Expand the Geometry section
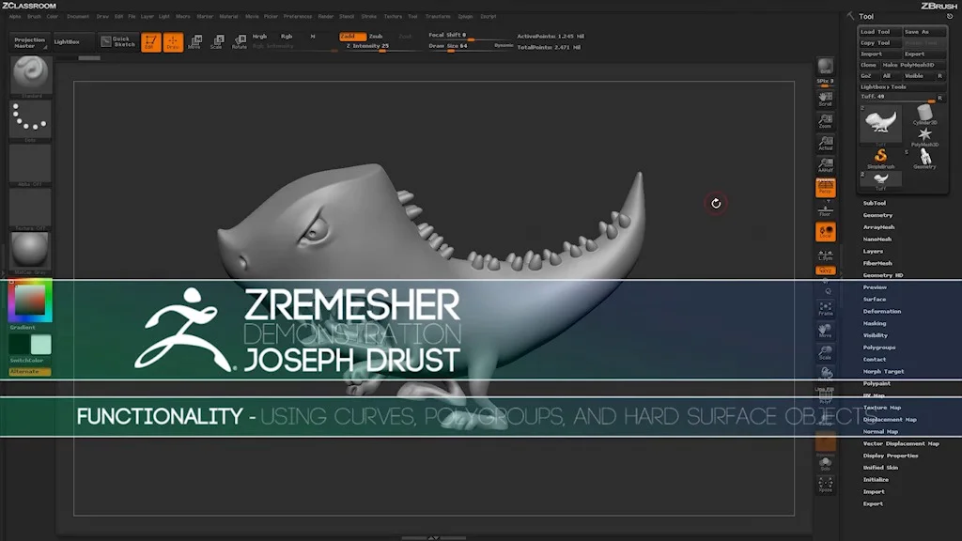 [878, 215]
